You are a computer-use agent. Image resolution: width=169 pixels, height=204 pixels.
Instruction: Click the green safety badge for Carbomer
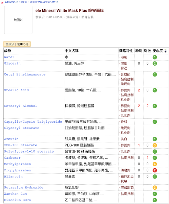[155, 158]
